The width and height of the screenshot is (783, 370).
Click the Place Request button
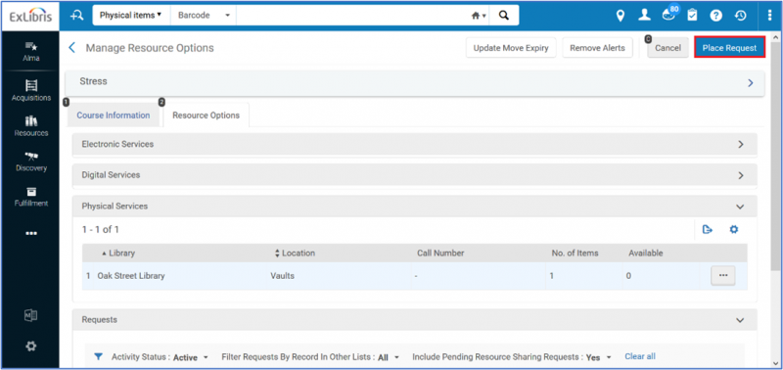click(729, 48)
